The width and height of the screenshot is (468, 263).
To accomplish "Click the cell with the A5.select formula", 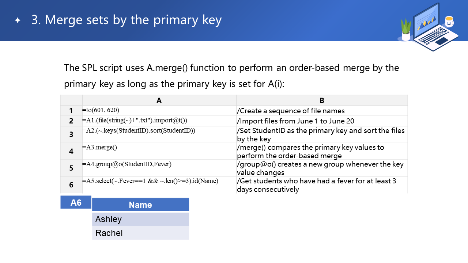I will pyautogui.click(x=159, y=184).
